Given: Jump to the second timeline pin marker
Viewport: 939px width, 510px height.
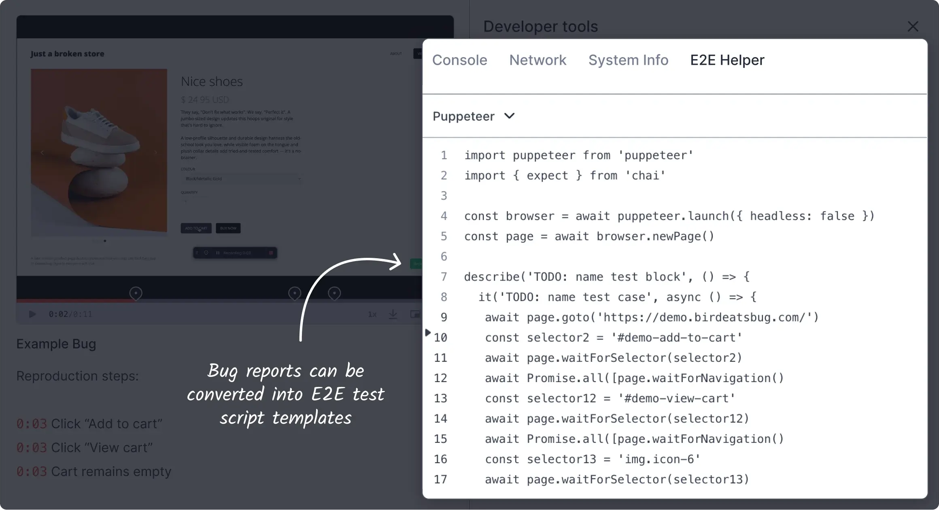Looking at the screenshot, I should click(x=294, y=293).
